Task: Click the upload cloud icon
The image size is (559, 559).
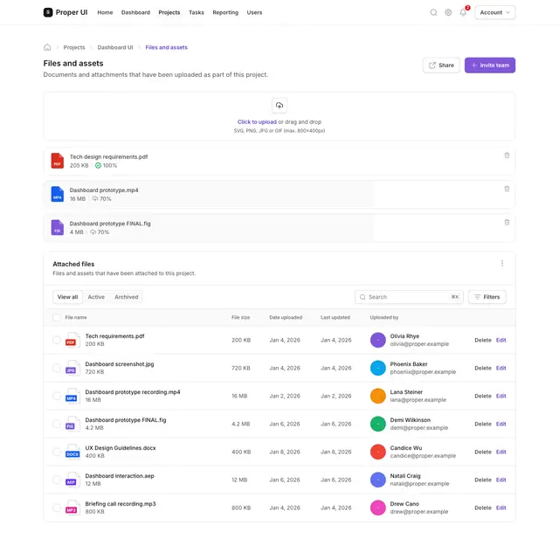Action: [279, 105]
